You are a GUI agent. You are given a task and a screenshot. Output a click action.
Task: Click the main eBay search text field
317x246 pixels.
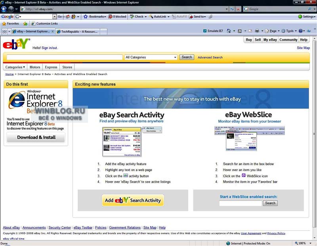[x=65, y=57]
